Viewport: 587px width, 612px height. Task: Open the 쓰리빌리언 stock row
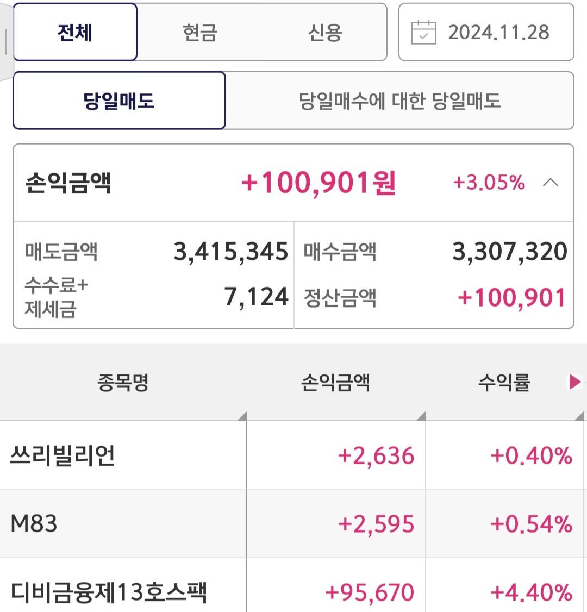[x=63, y=455]
